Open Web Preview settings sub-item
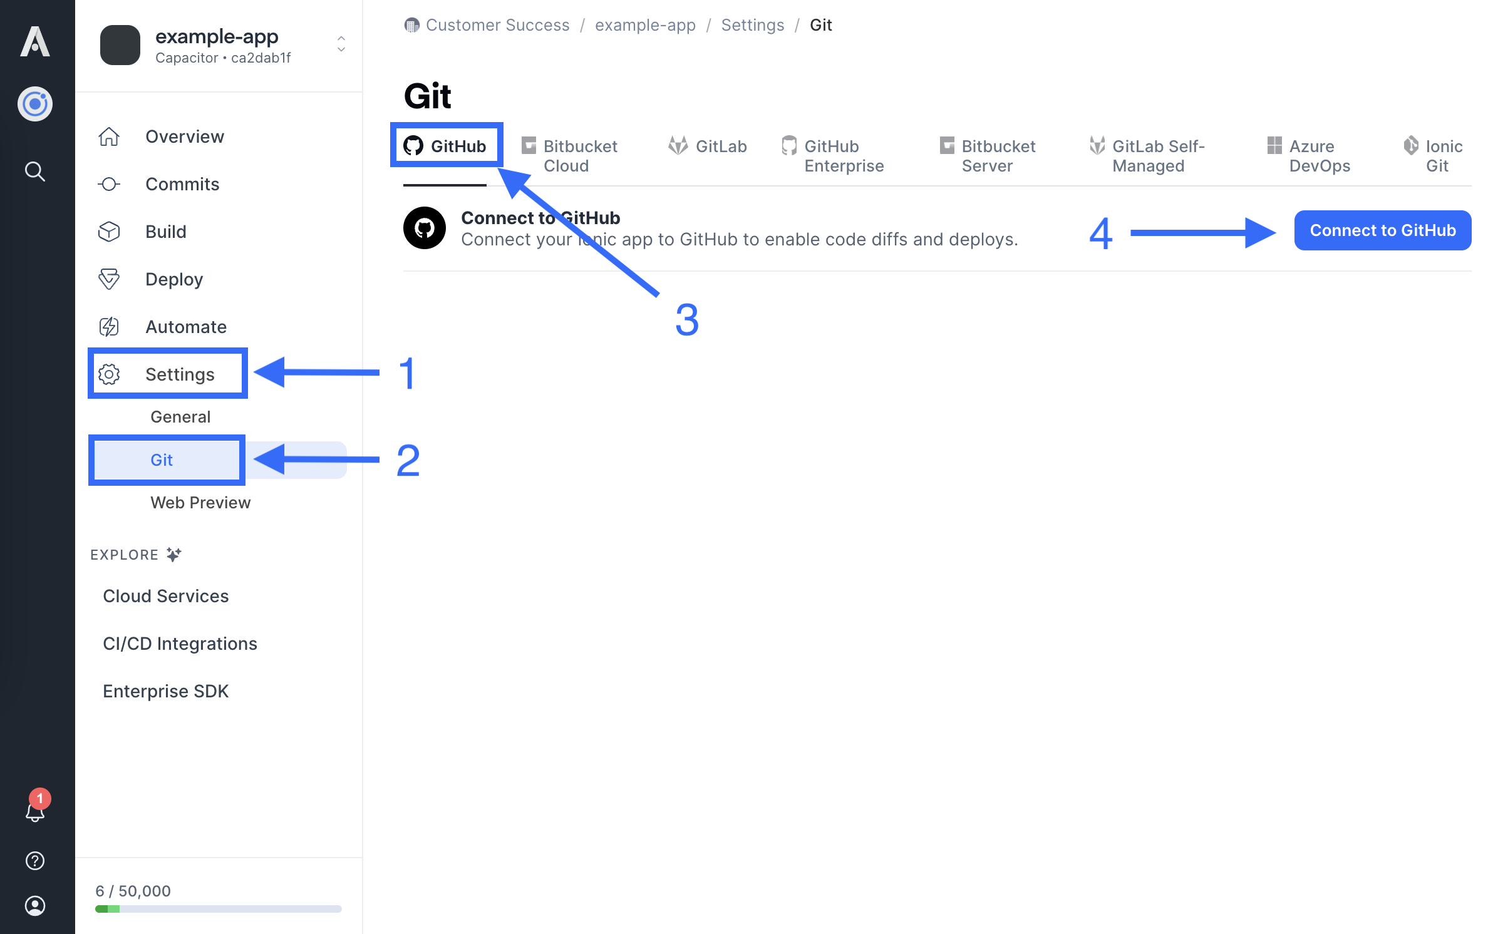 point(200,503)
